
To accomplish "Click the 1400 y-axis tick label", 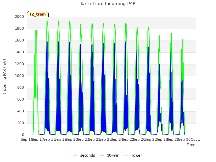I will [x=20, y=52].
